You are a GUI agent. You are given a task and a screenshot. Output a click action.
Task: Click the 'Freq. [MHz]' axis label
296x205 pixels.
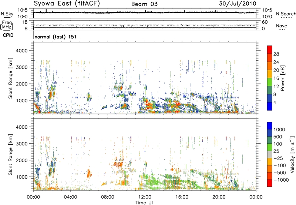pos(7,25)
